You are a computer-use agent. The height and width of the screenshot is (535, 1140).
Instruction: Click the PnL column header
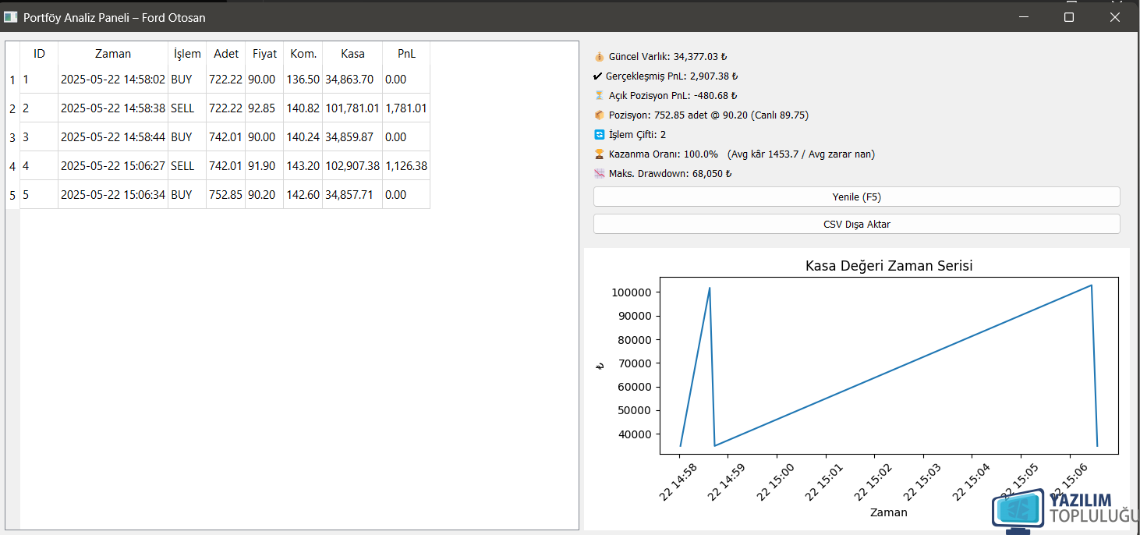click(x=406, y=54)
